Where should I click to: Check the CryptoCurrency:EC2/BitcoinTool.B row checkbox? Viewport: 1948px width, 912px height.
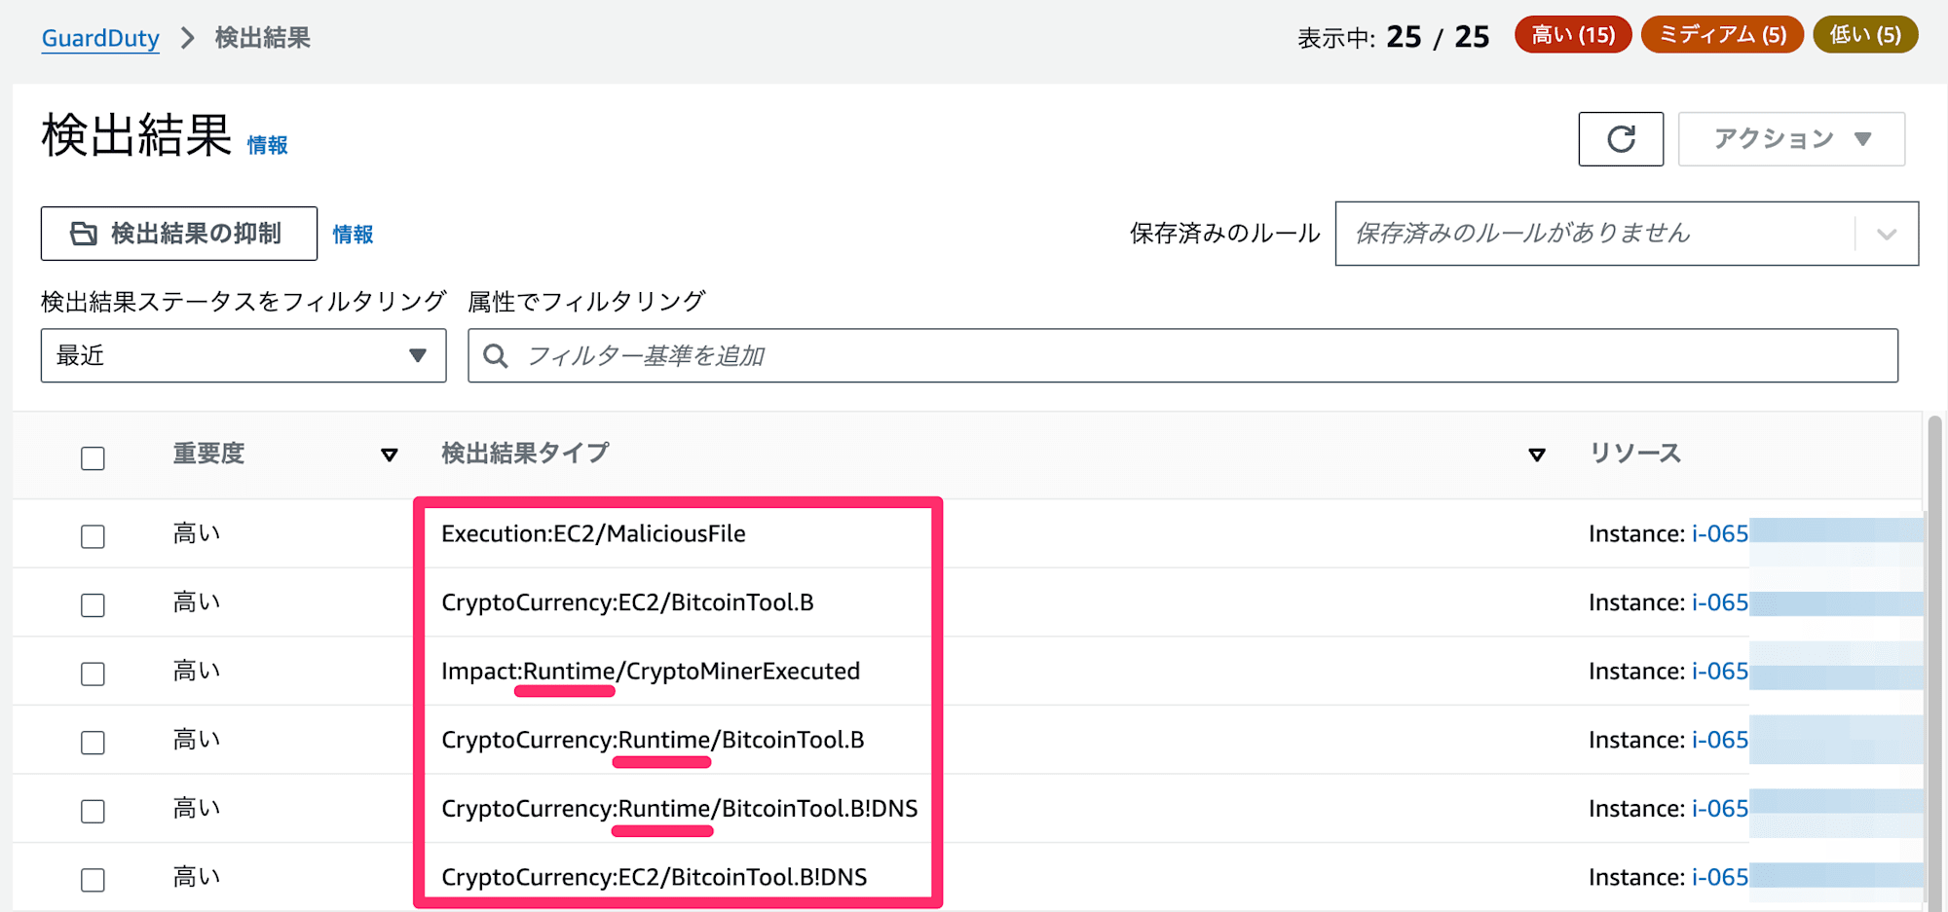click(93, 605)
